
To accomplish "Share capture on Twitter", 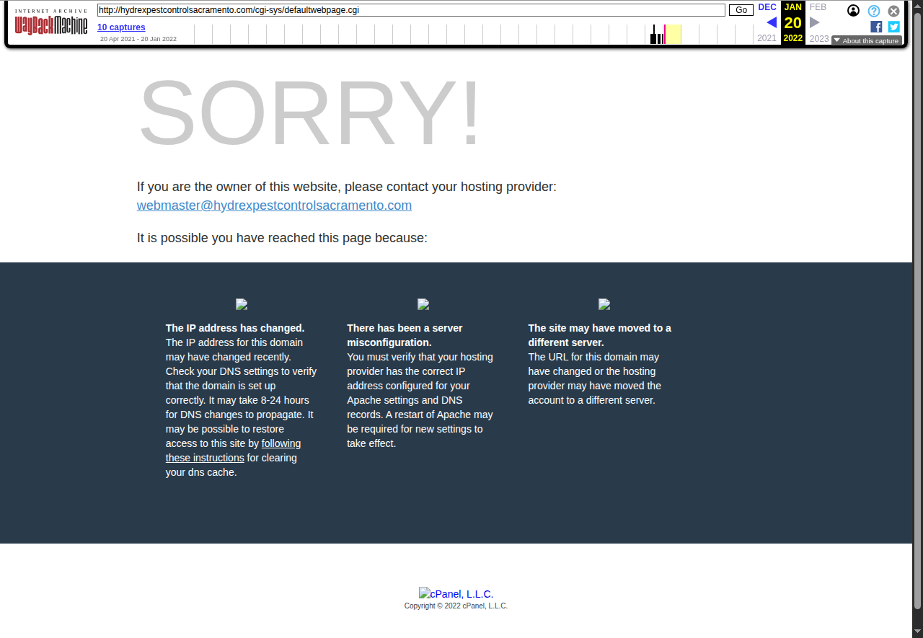I will (x=893, y=27).
